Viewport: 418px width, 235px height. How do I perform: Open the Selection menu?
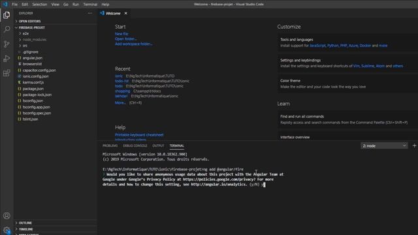pos(39,5)
